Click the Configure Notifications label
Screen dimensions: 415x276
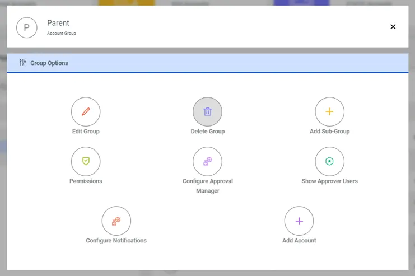tap(116, 241)
